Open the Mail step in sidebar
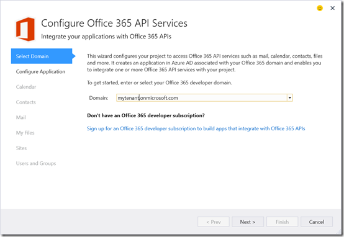The image size is (344, 237). click(x=21, y=117)
